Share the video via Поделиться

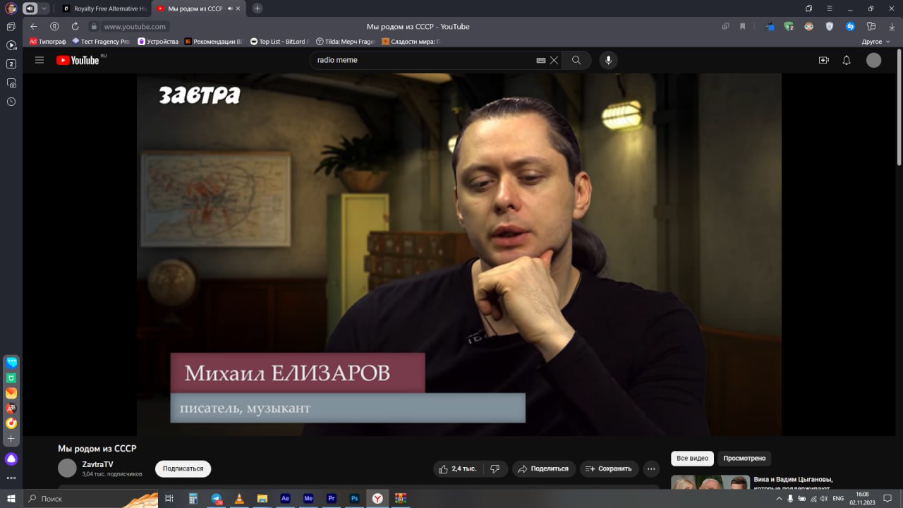[x=543, y=468]
